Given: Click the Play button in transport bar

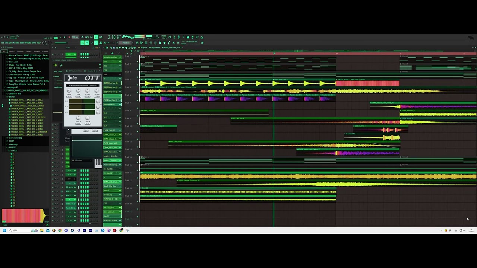Looking at the screenshot, I should click(60, 37).
